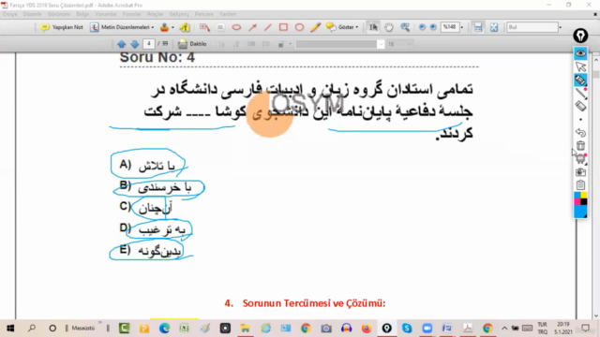This screenshot has width=600, height=337.
Task: Edit the %148 zoom level field
Action: (450, 27)
